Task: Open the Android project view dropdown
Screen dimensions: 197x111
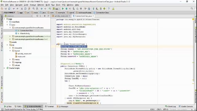Action: pos(18,16)
